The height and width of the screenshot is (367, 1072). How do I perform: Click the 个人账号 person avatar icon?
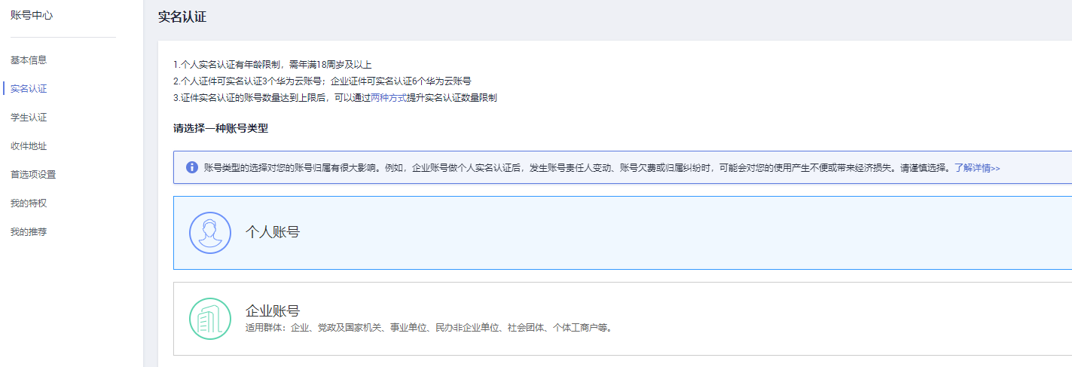pos(210,232)
